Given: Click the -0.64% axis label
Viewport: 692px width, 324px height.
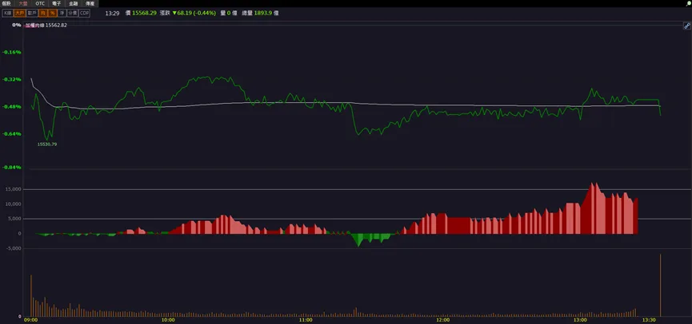Looking at the screenshot, I should [x=12, y=134].
